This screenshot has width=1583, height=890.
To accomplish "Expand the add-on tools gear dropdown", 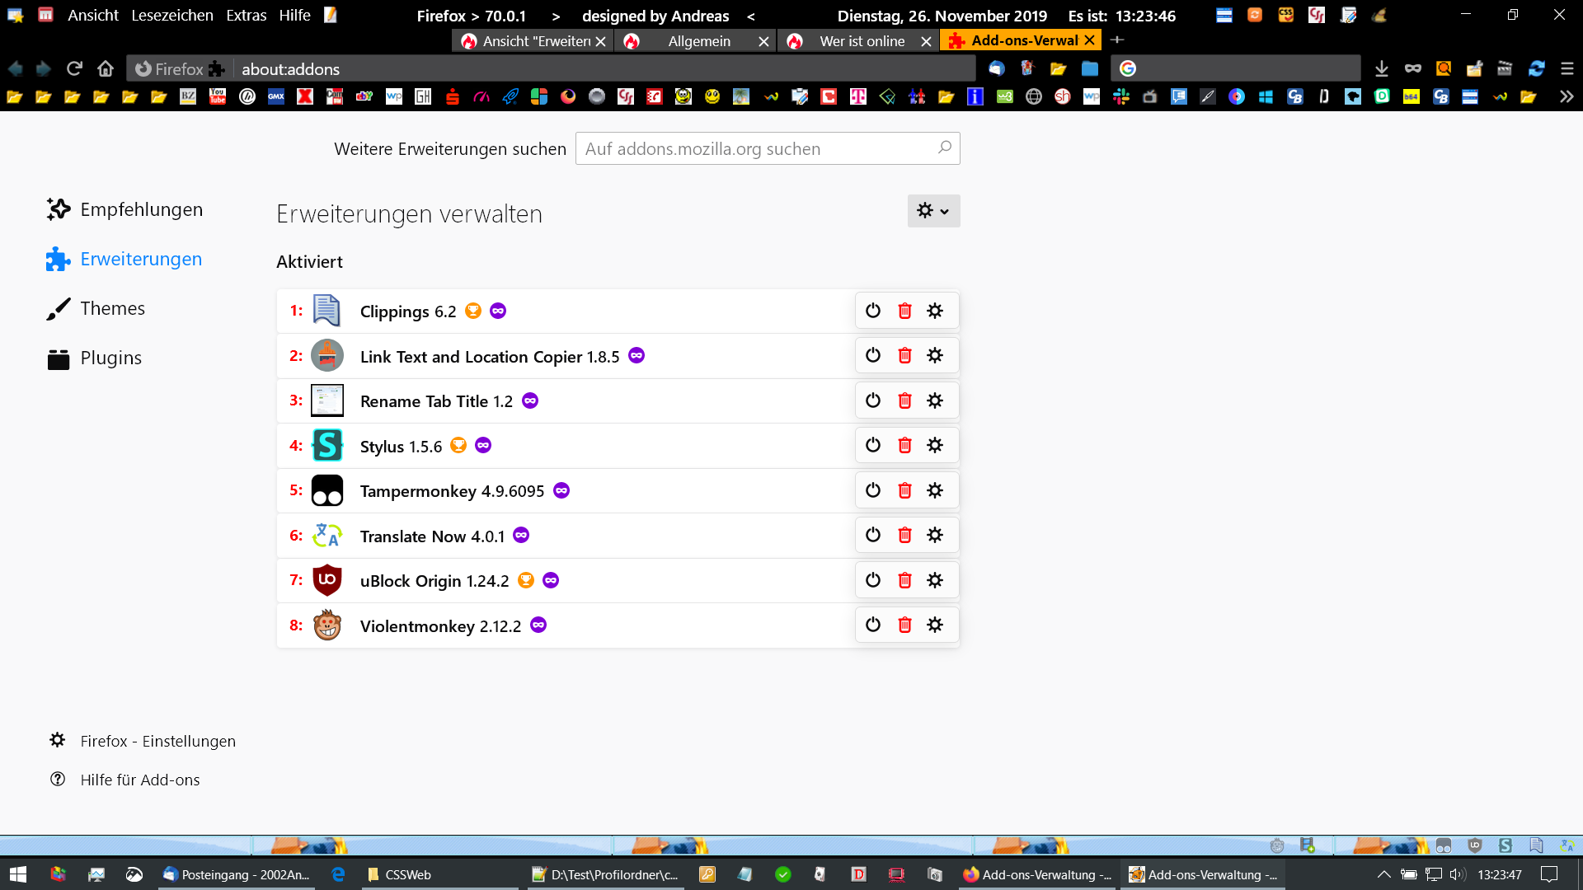I will [x=933, y=211].
